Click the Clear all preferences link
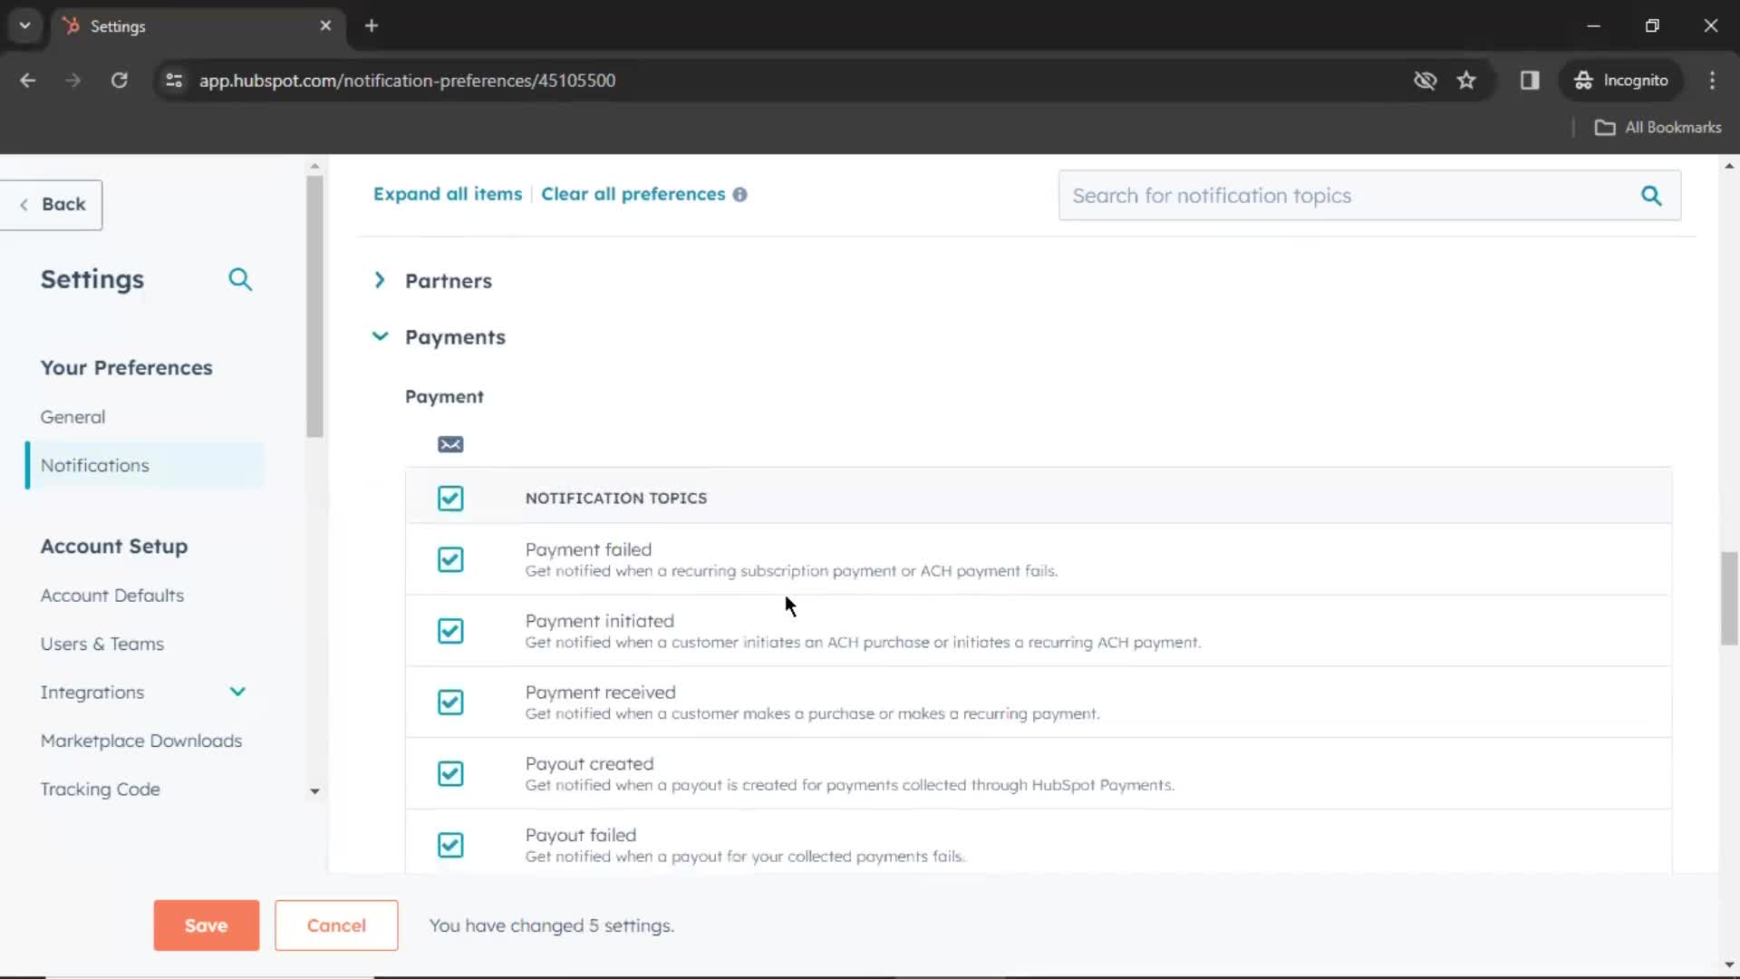 click(x=633, y=194)
